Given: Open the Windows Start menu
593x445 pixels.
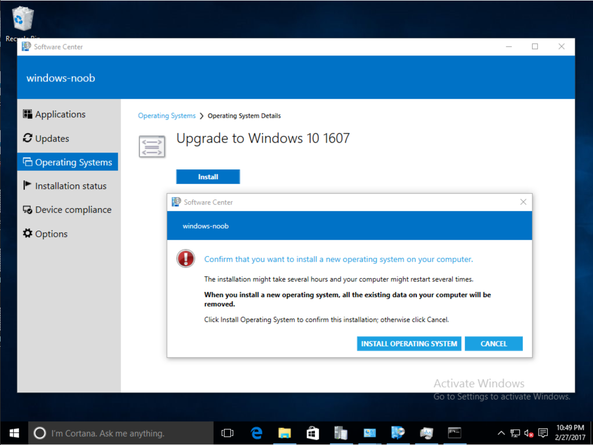Looking at the screenshot, I should (x=14, y=433).
